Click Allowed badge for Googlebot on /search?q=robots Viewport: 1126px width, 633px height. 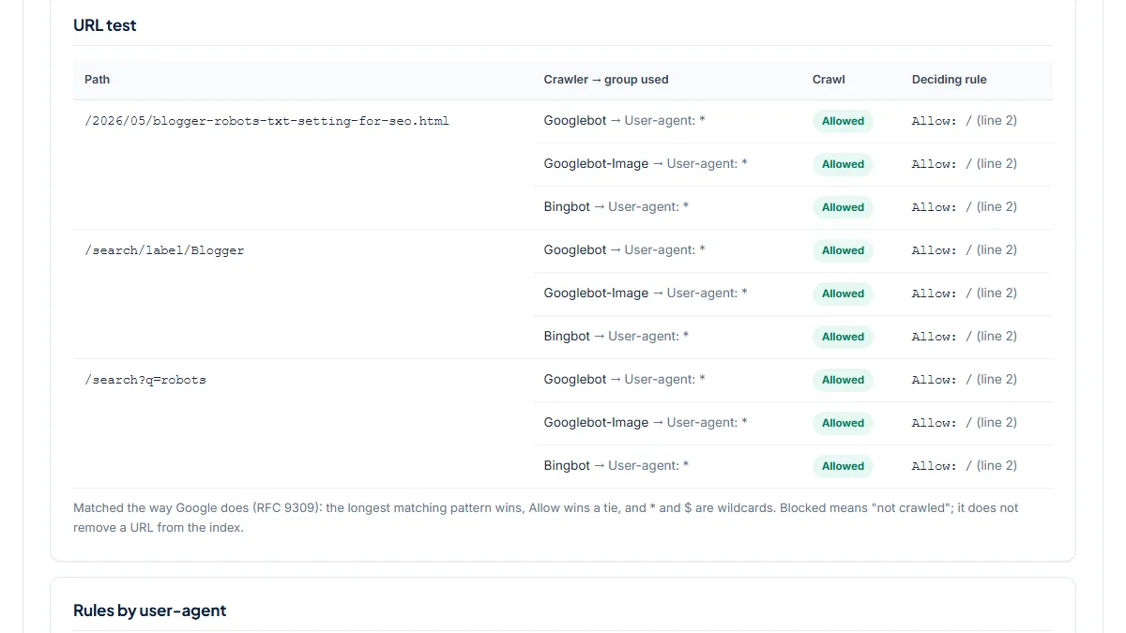(843, 380)
